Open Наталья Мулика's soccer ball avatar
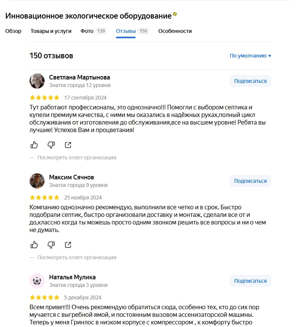 37,281
